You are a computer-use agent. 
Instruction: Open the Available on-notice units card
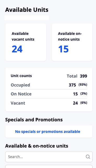[72, 42]
